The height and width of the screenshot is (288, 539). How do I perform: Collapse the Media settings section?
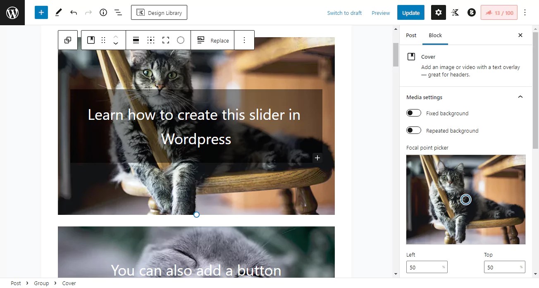click(520, 97)
